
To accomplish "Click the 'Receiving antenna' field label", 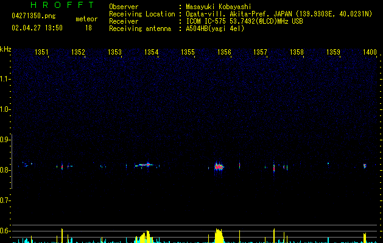I will click(x=140, y=29).
